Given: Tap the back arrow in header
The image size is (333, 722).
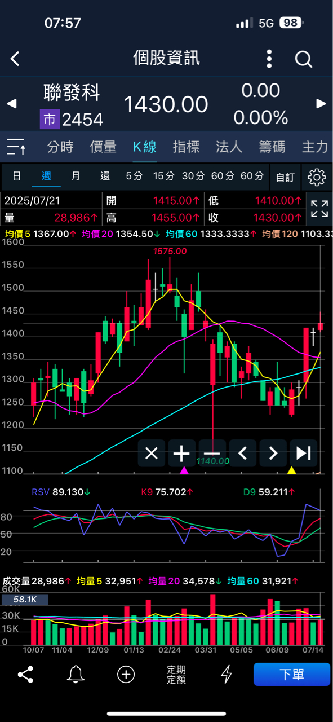Looking at the screenshot, I should [15, 59].
